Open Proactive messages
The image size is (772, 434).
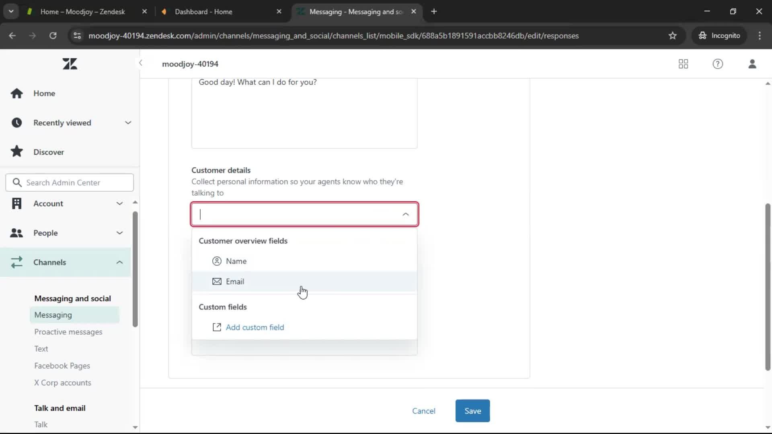(68, 332)
